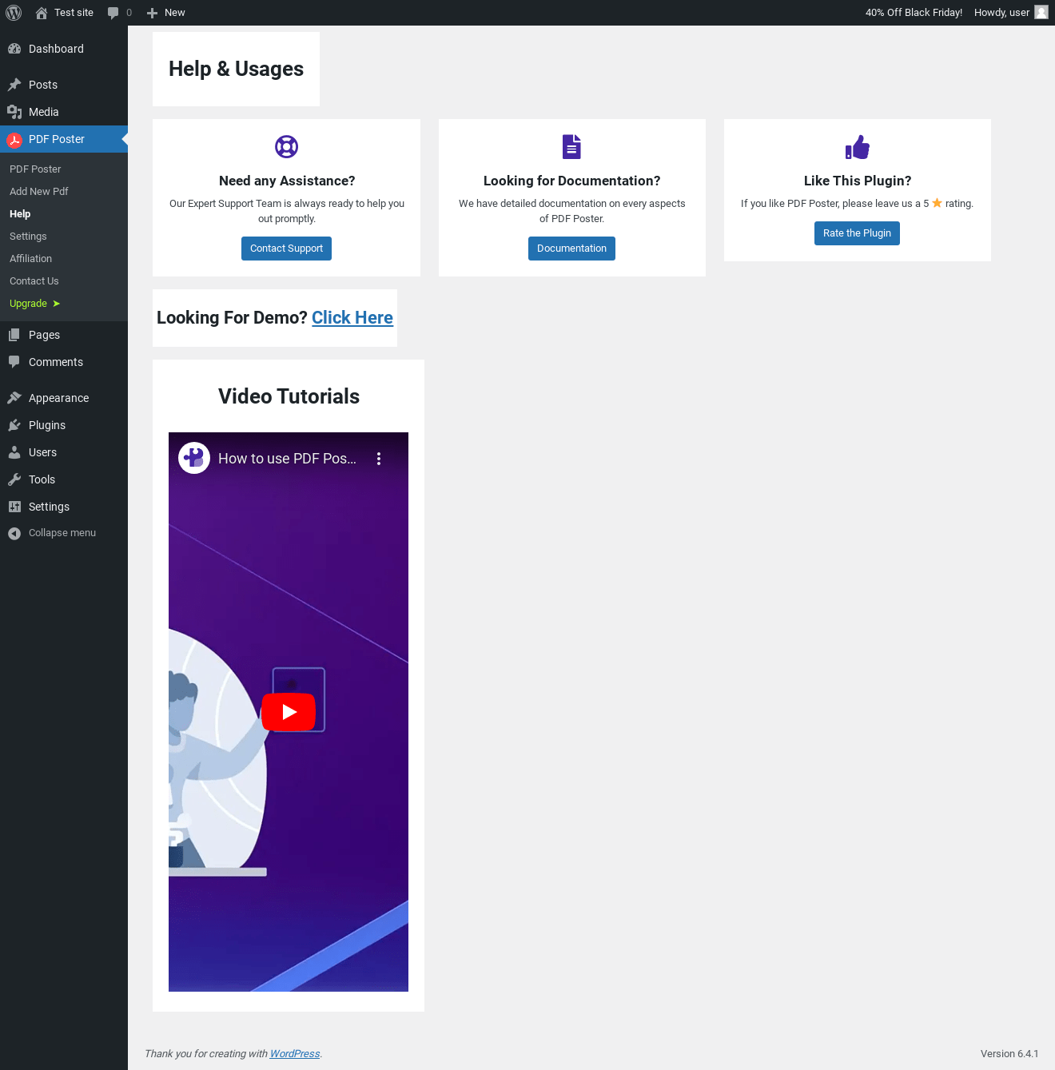Open the Users menu label
Image resolution: width=1055 pixels, height=1070 pixels.
(x=42, y=452)
